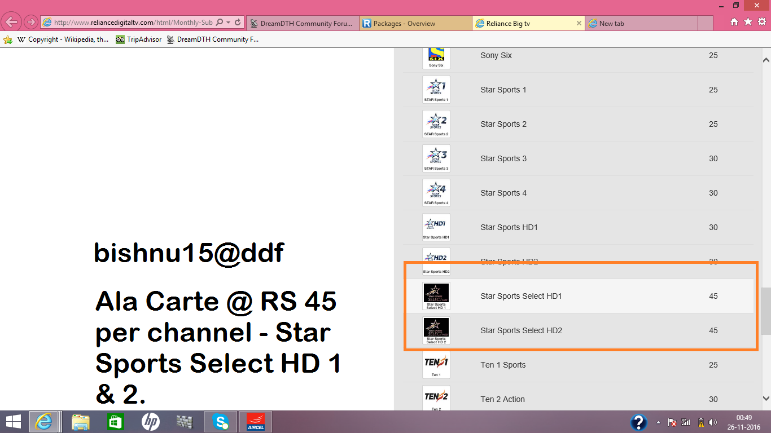Open Copyright - Wikipedia favorites link

pos(63,39)
